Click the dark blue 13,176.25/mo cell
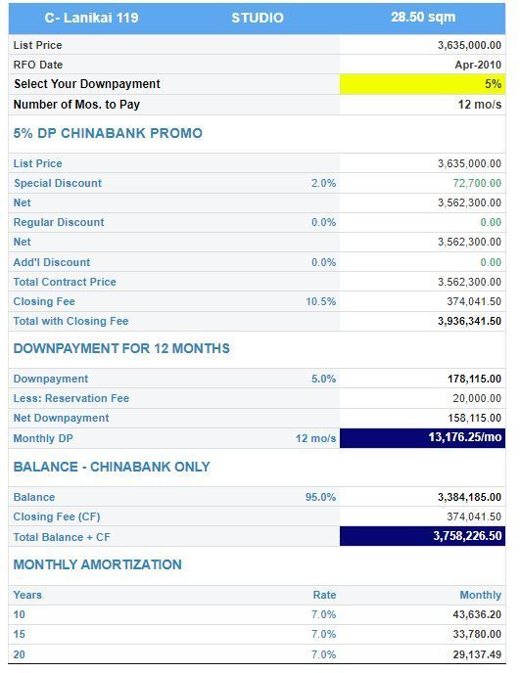This screenshot has height=673, width=520. click(x=422, y=438)
